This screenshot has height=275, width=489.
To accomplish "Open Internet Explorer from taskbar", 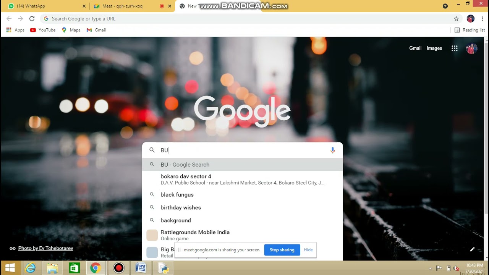I will [30, 268].
